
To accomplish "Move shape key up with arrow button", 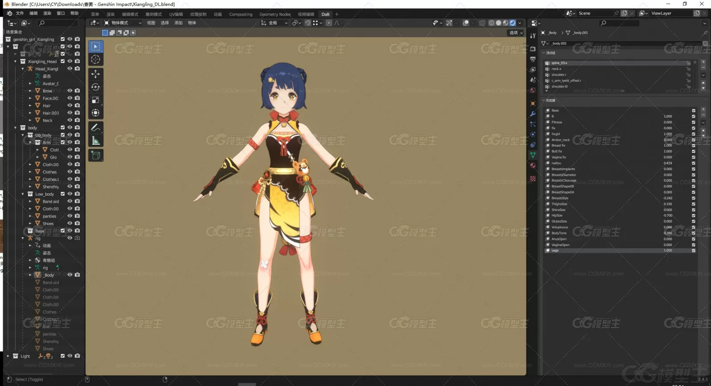I will [x=703, y=131].
